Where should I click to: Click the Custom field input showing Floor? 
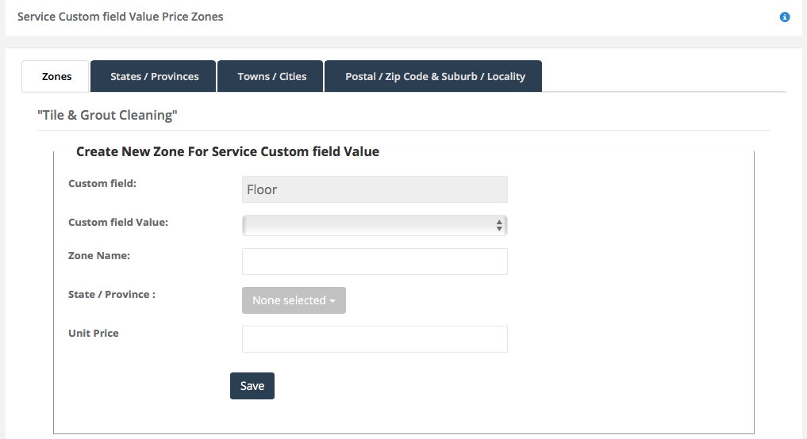375,189
